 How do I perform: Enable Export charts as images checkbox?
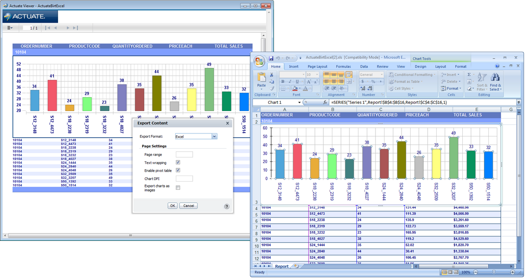click(178, 188)
